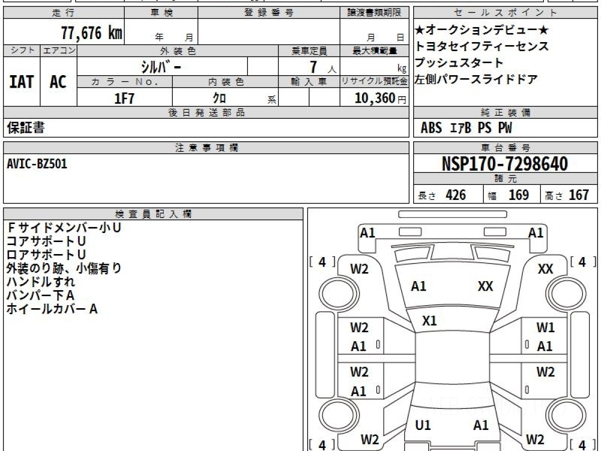Select the コアサポートＵ inspector note

pyautogui.click(x=46, y=241)
